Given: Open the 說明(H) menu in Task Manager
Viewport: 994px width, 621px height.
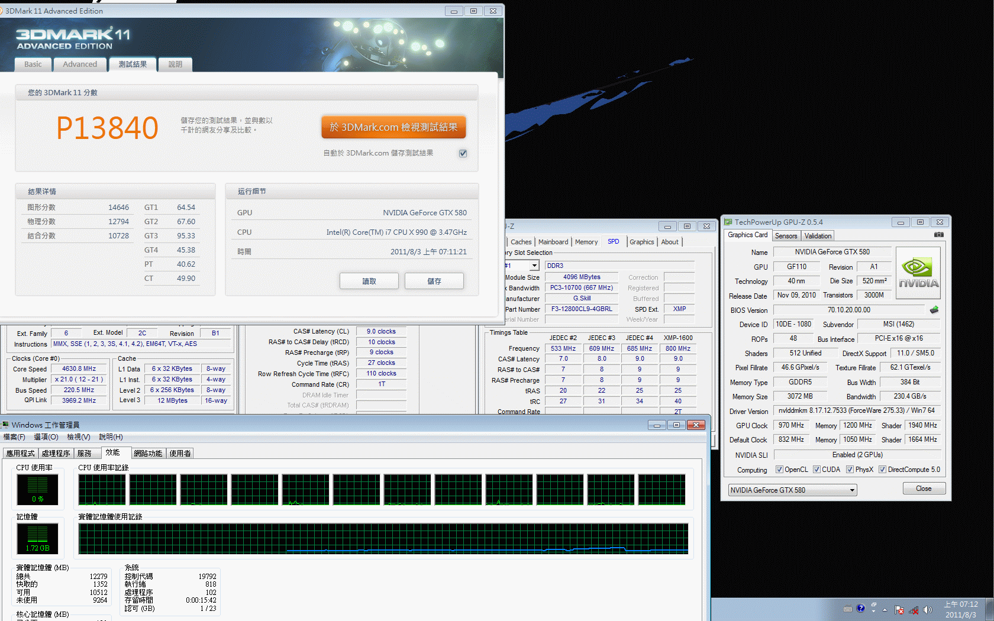Looking at the screenshot, I should click(111, 437).
